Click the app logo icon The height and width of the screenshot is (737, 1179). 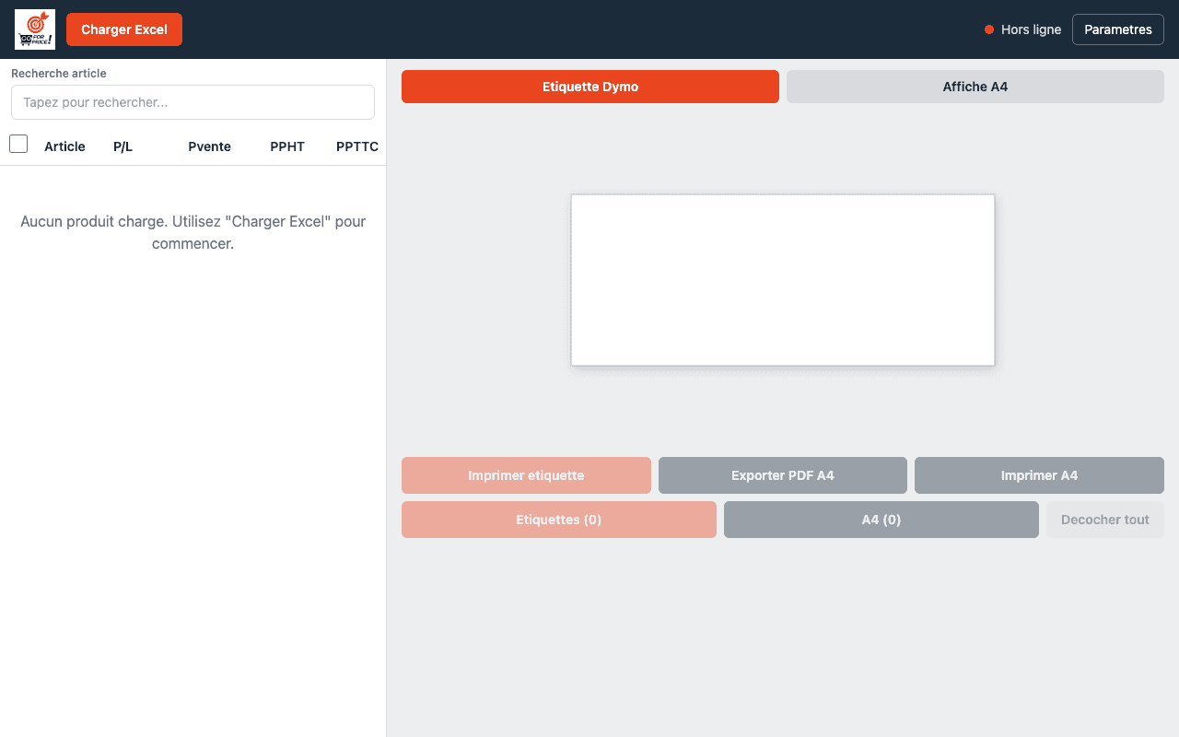pos(35,29)
